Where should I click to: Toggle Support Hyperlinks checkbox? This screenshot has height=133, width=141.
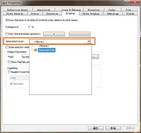(9, 72)
